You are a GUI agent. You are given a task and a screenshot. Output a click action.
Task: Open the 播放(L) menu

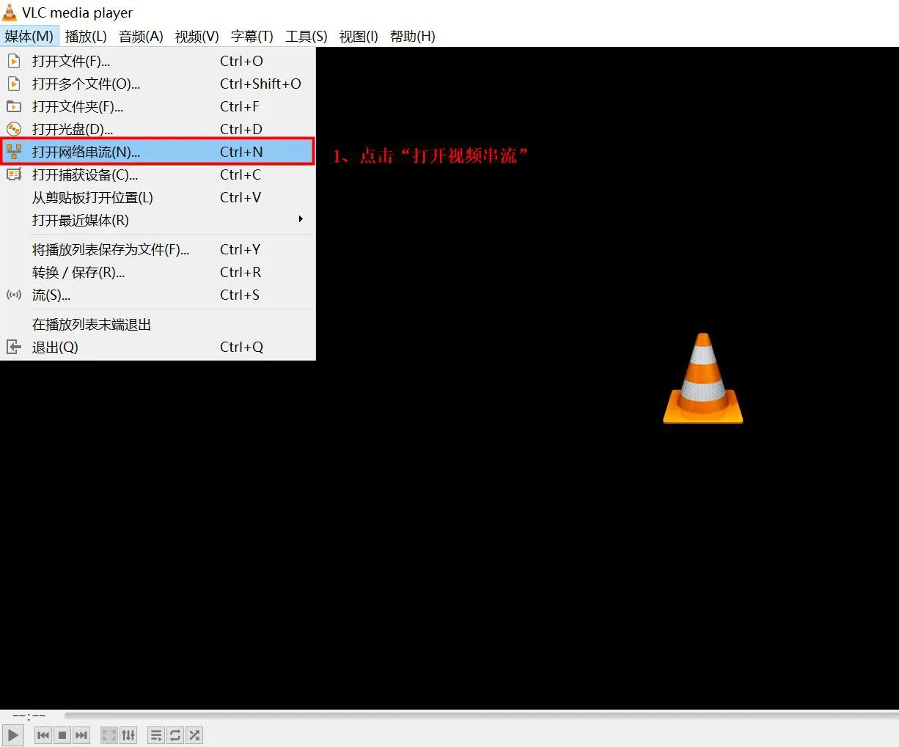pyautogui.click(x=86, y=36)
